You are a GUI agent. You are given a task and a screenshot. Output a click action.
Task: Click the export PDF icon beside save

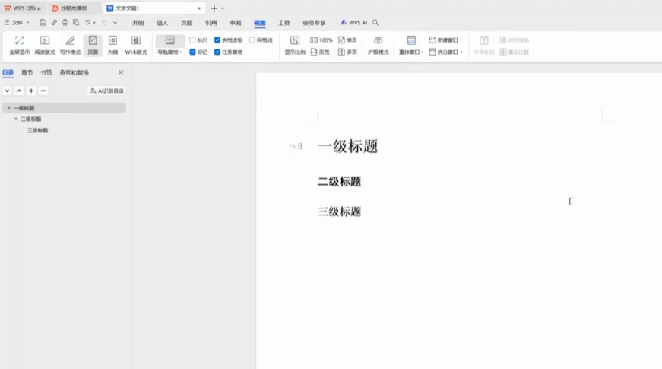pos(54,22)
